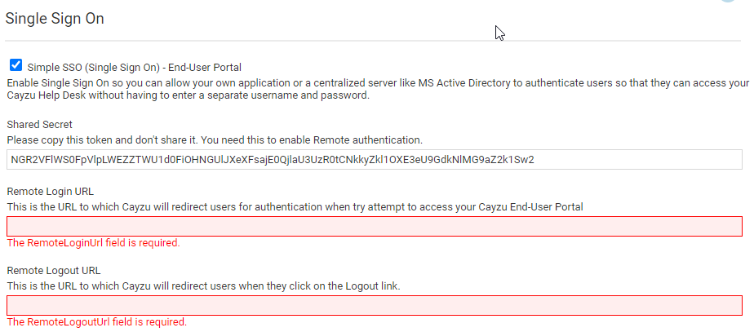The width and height of the screenshot is (754, 332).
Task: Click the RemoteLoginUrl field is required error
Action: click(x=93, y=242)
